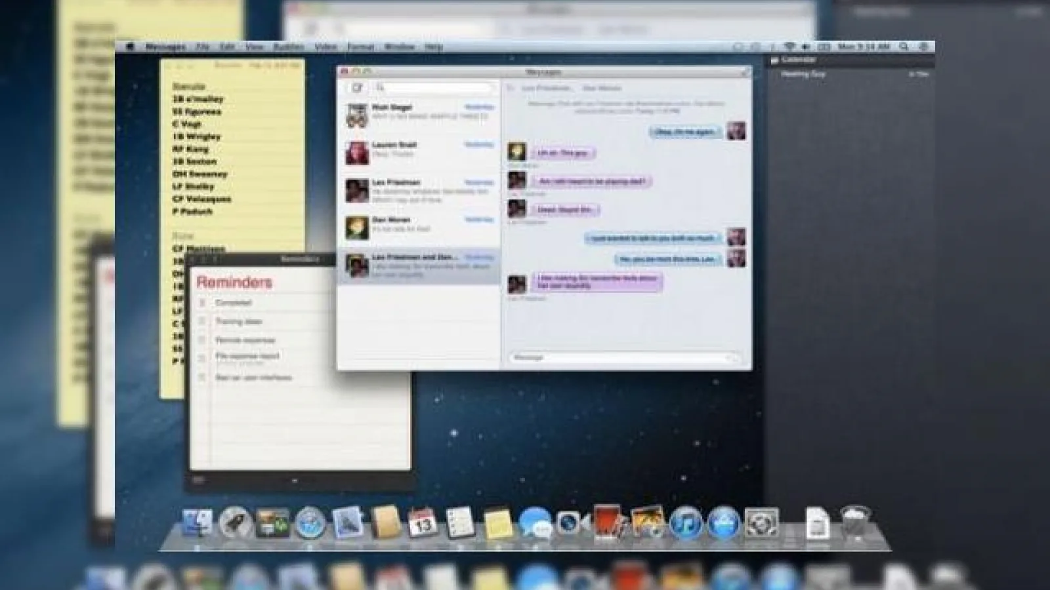Viewport: 1050px width, 590px height.
Task: Open Safari compass icon in Dock
Action: click(310, 523)
